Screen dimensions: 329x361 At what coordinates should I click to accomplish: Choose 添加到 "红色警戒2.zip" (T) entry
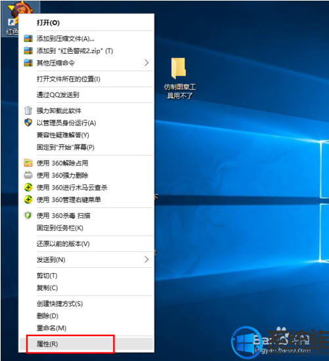pyautogui.click(x=86, y=51)
